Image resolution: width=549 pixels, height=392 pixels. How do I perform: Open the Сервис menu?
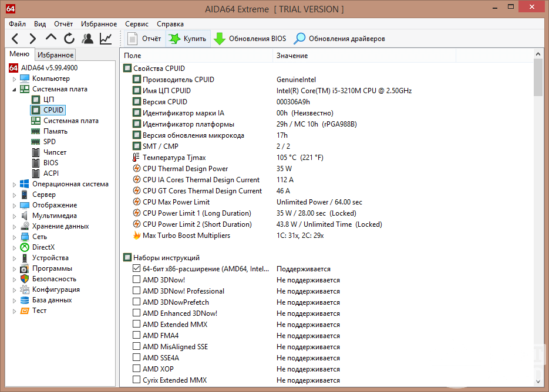coord(137,24)
